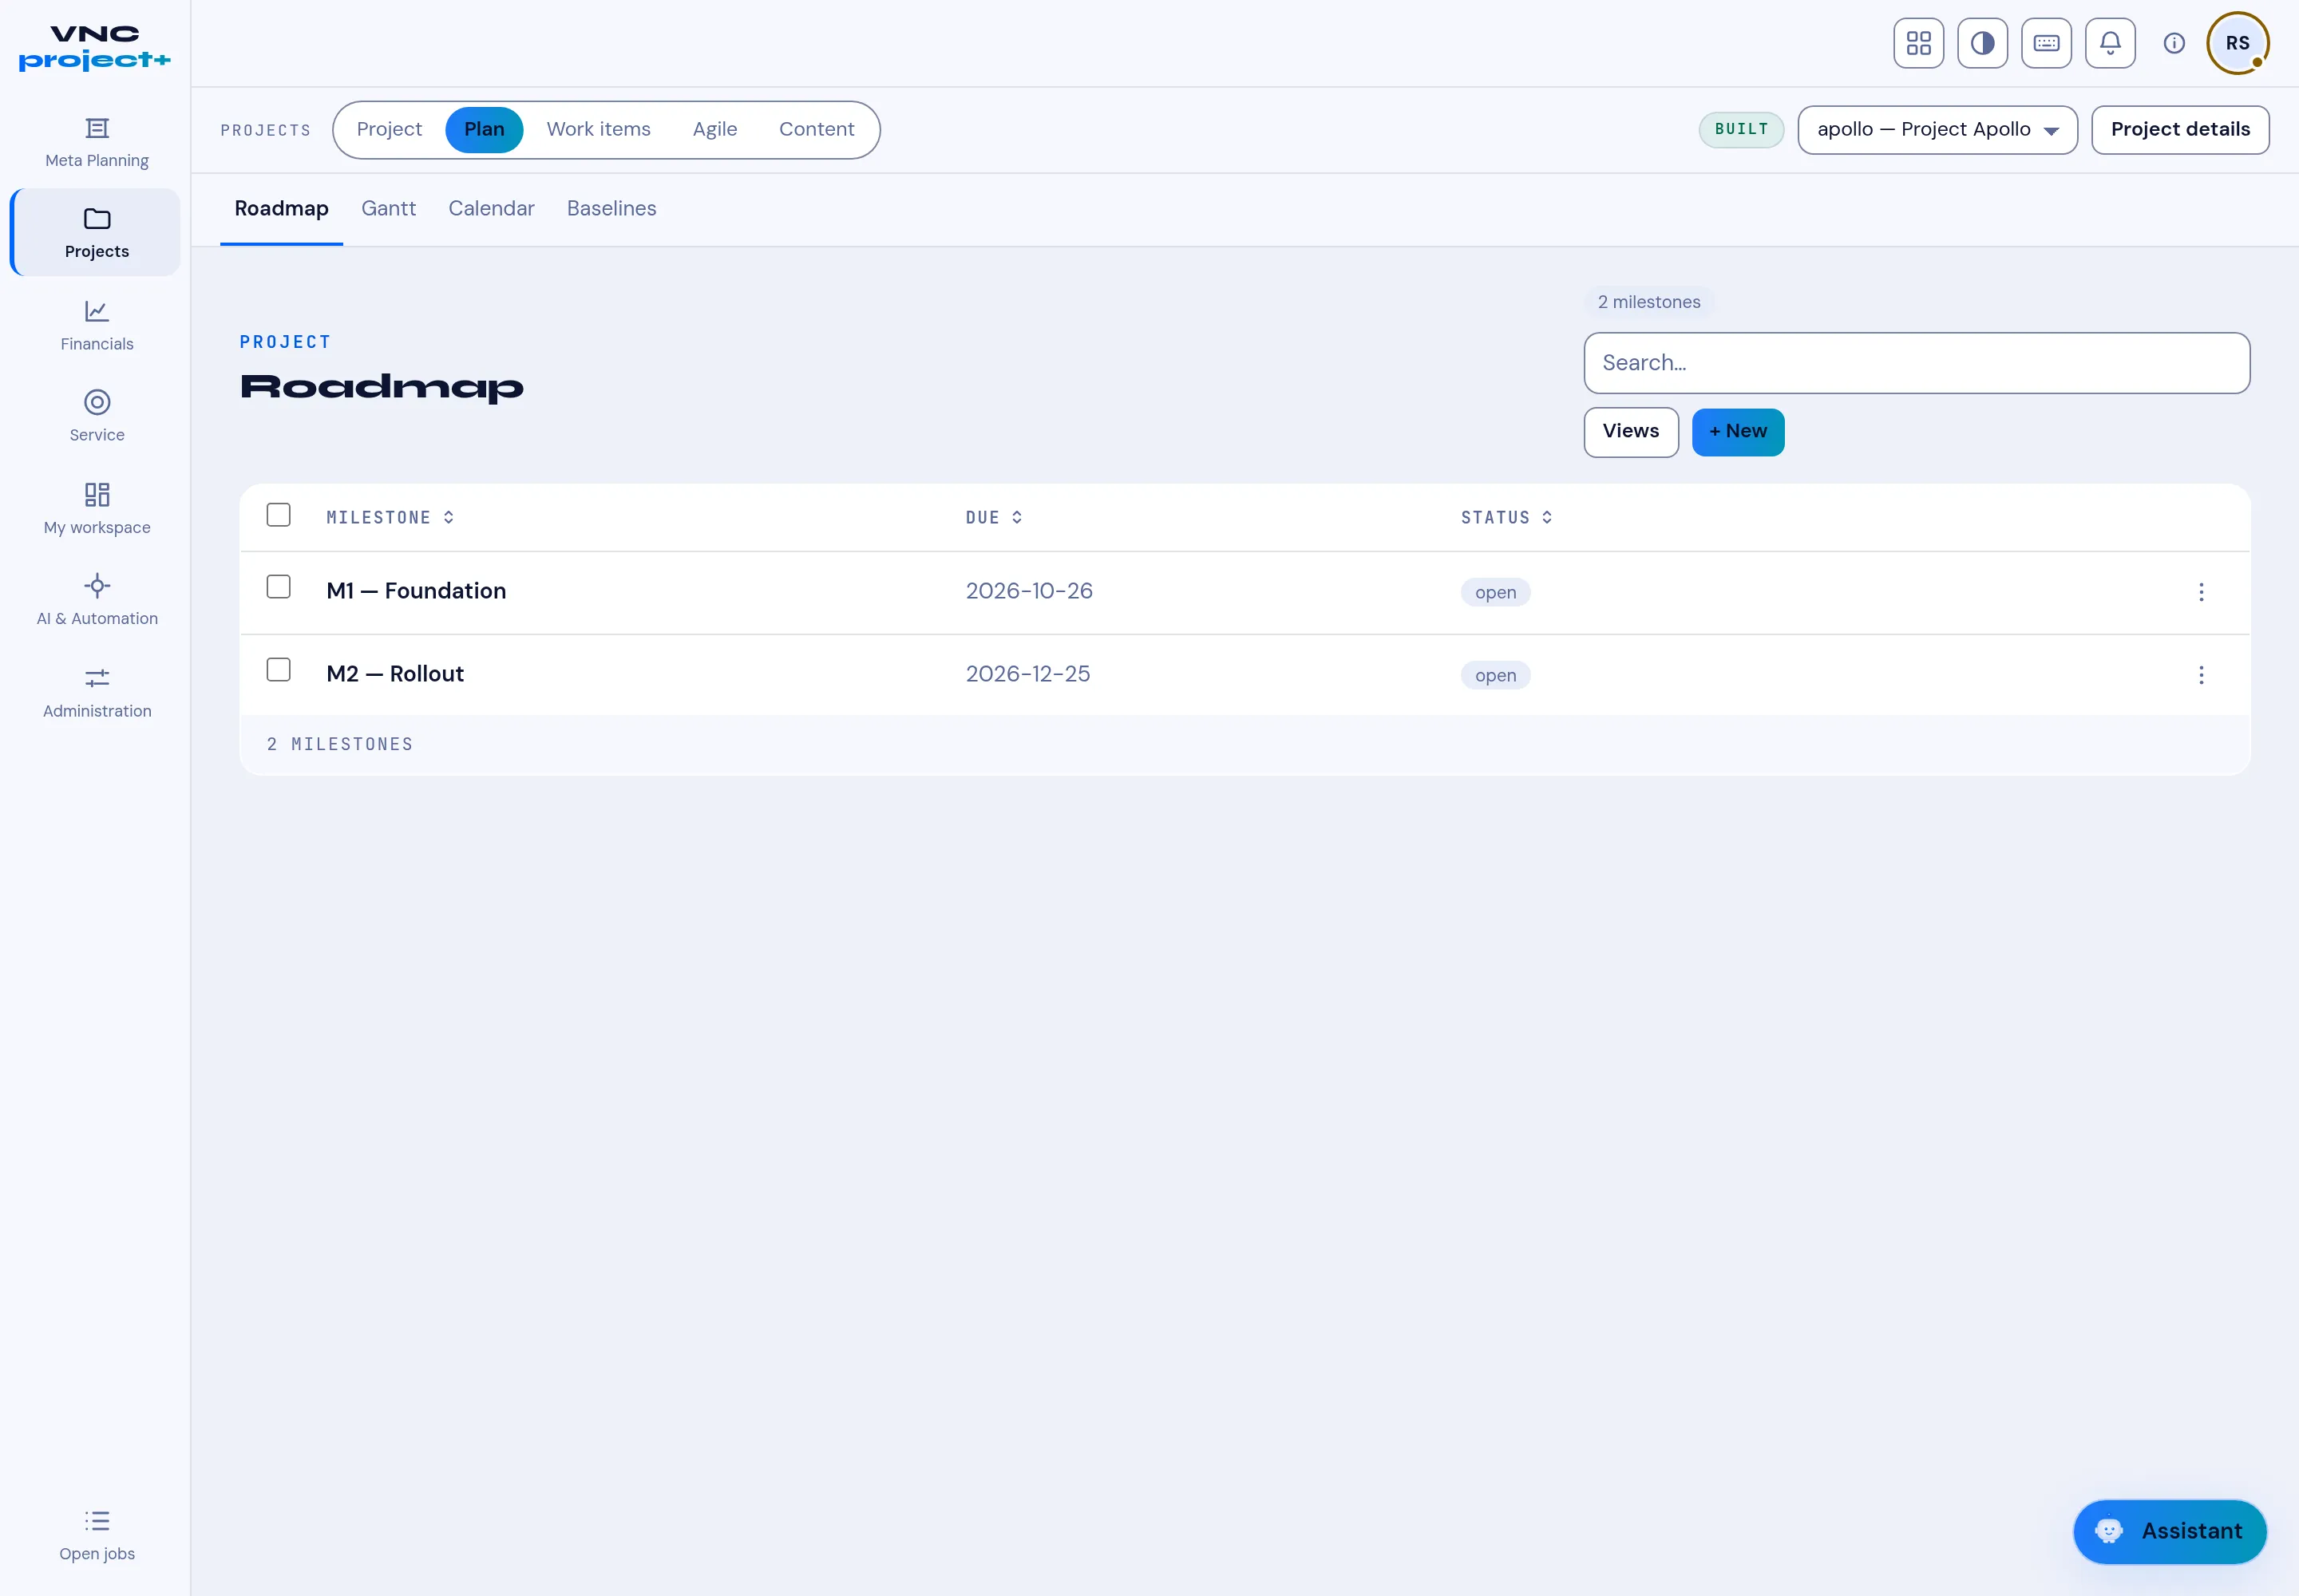
Task: Expand the apollo — Project Apollo dropdown
Action: tap(1937, 130)
